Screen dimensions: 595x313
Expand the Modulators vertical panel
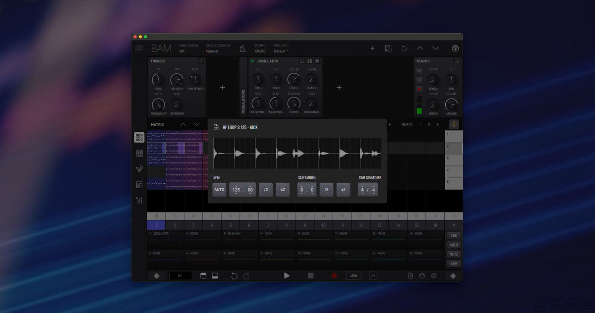[243, 87]
